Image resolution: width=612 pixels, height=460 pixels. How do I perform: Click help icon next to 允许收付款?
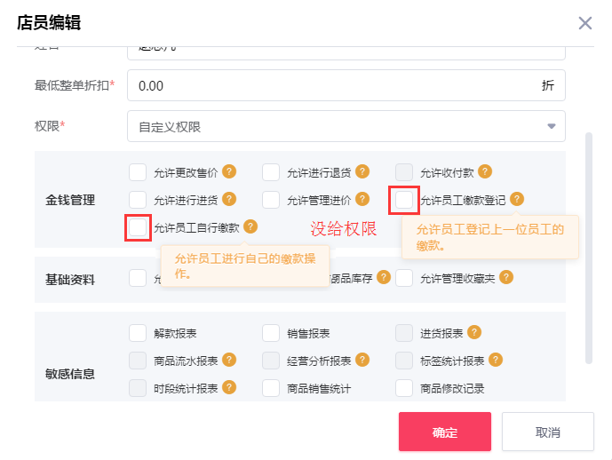(x=484, y=171)
